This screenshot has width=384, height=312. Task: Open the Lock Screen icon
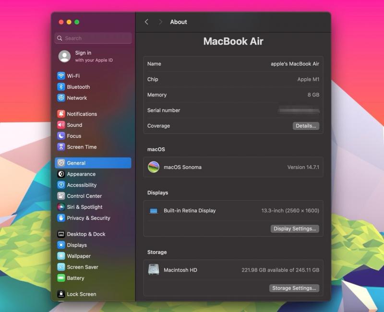(x=61, y=294)
